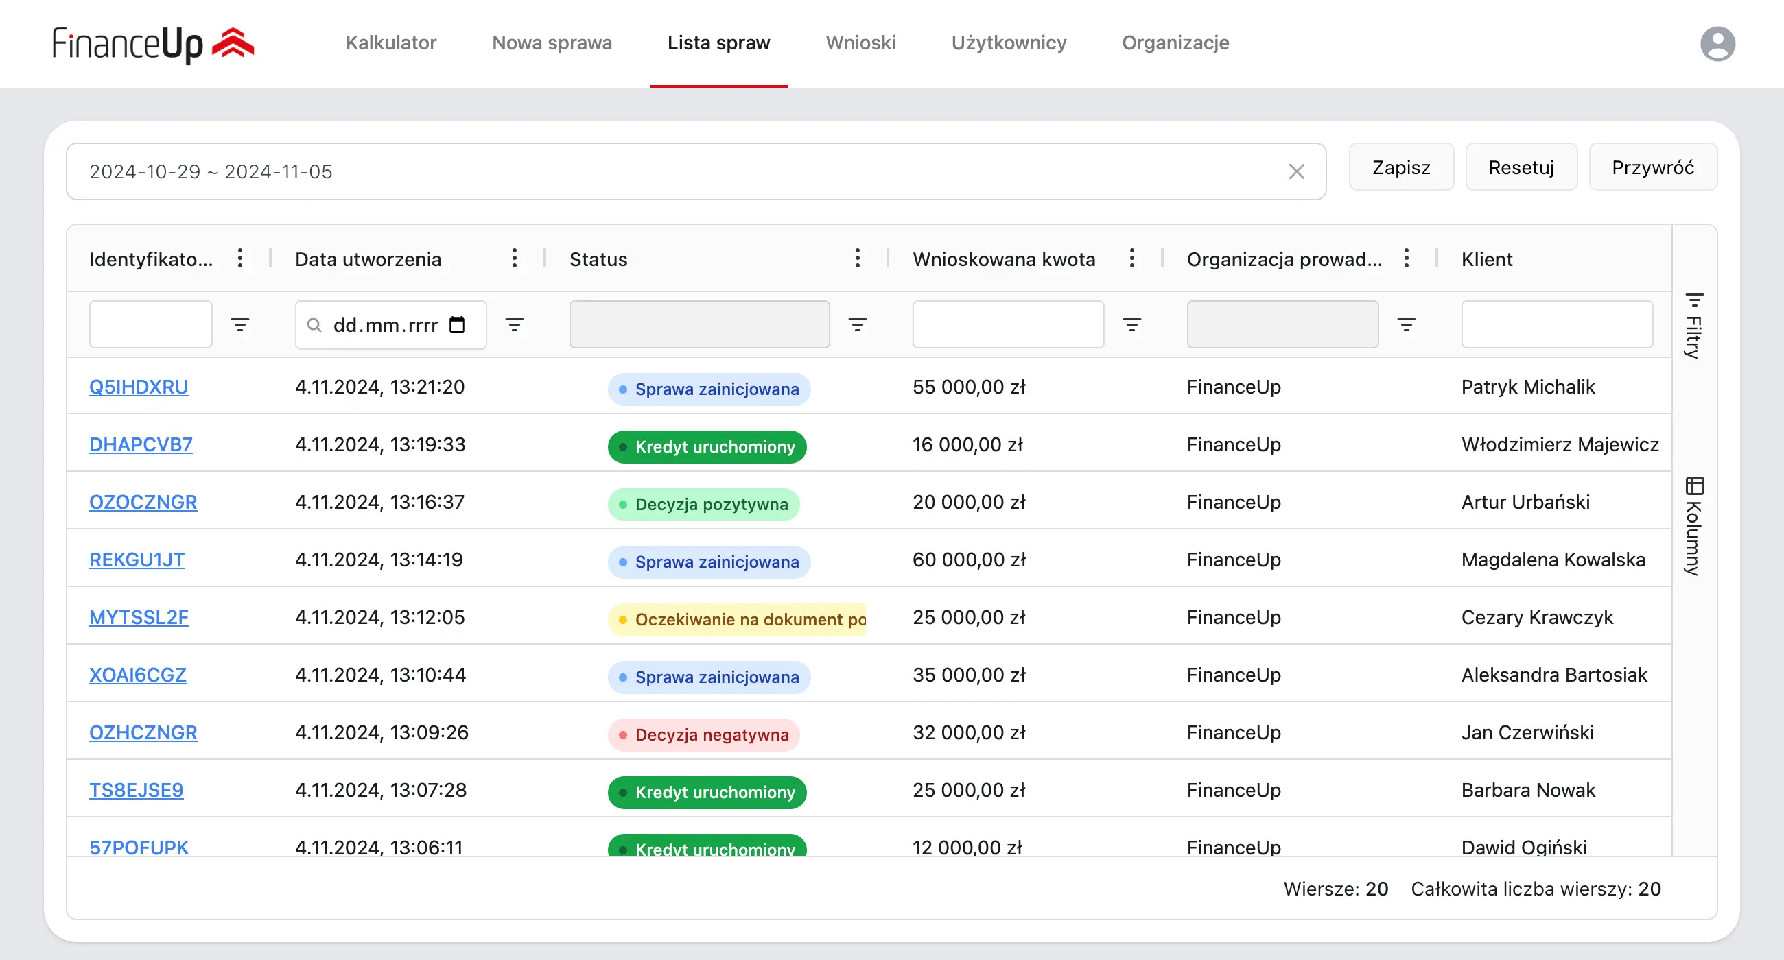The image size is (1784, 960).
Task: Open case link DHAPCVB7
Action: pyautogui.click(x=141, y=444)
